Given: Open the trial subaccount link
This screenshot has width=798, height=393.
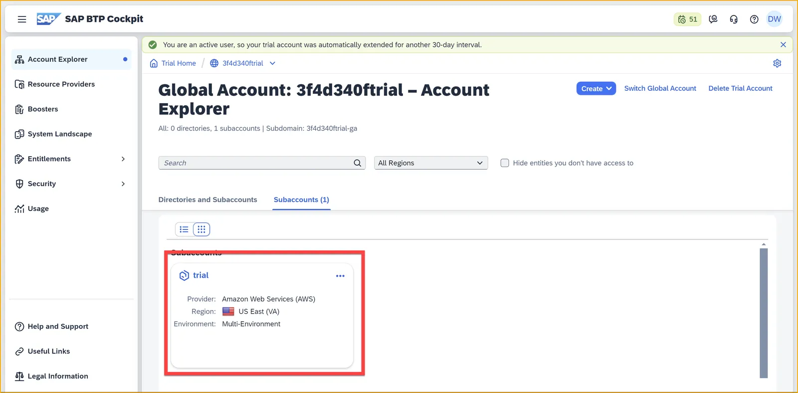Looking at the screenshot, I should point(200,275).
